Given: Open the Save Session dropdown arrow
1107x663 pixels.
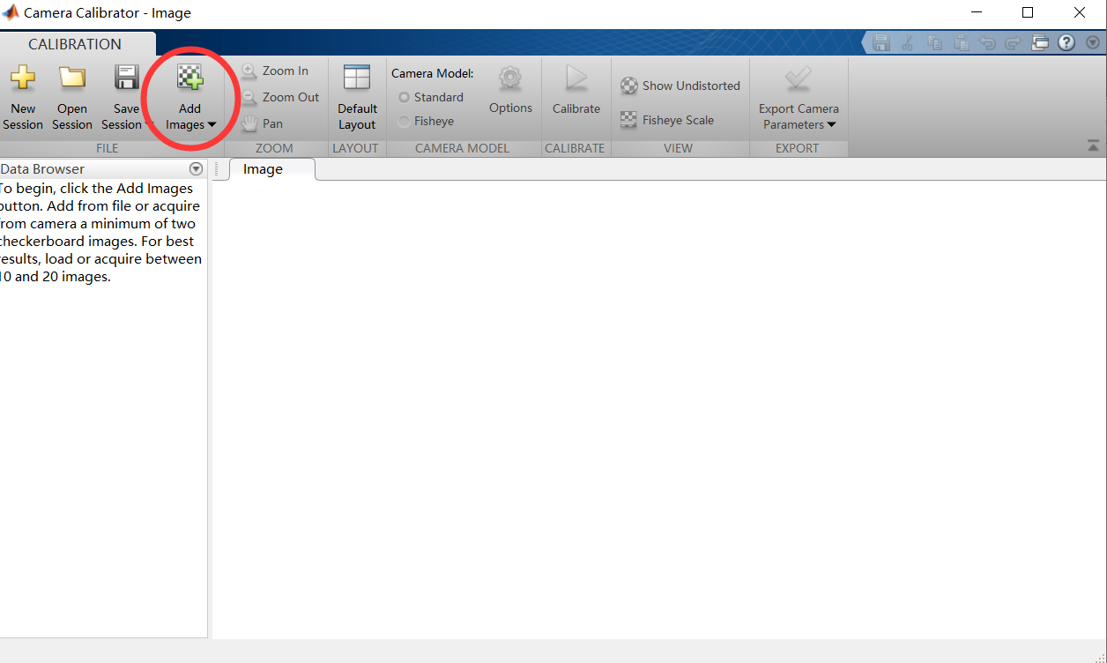Looking at the screenshot, I should click(x=148, y=125).
